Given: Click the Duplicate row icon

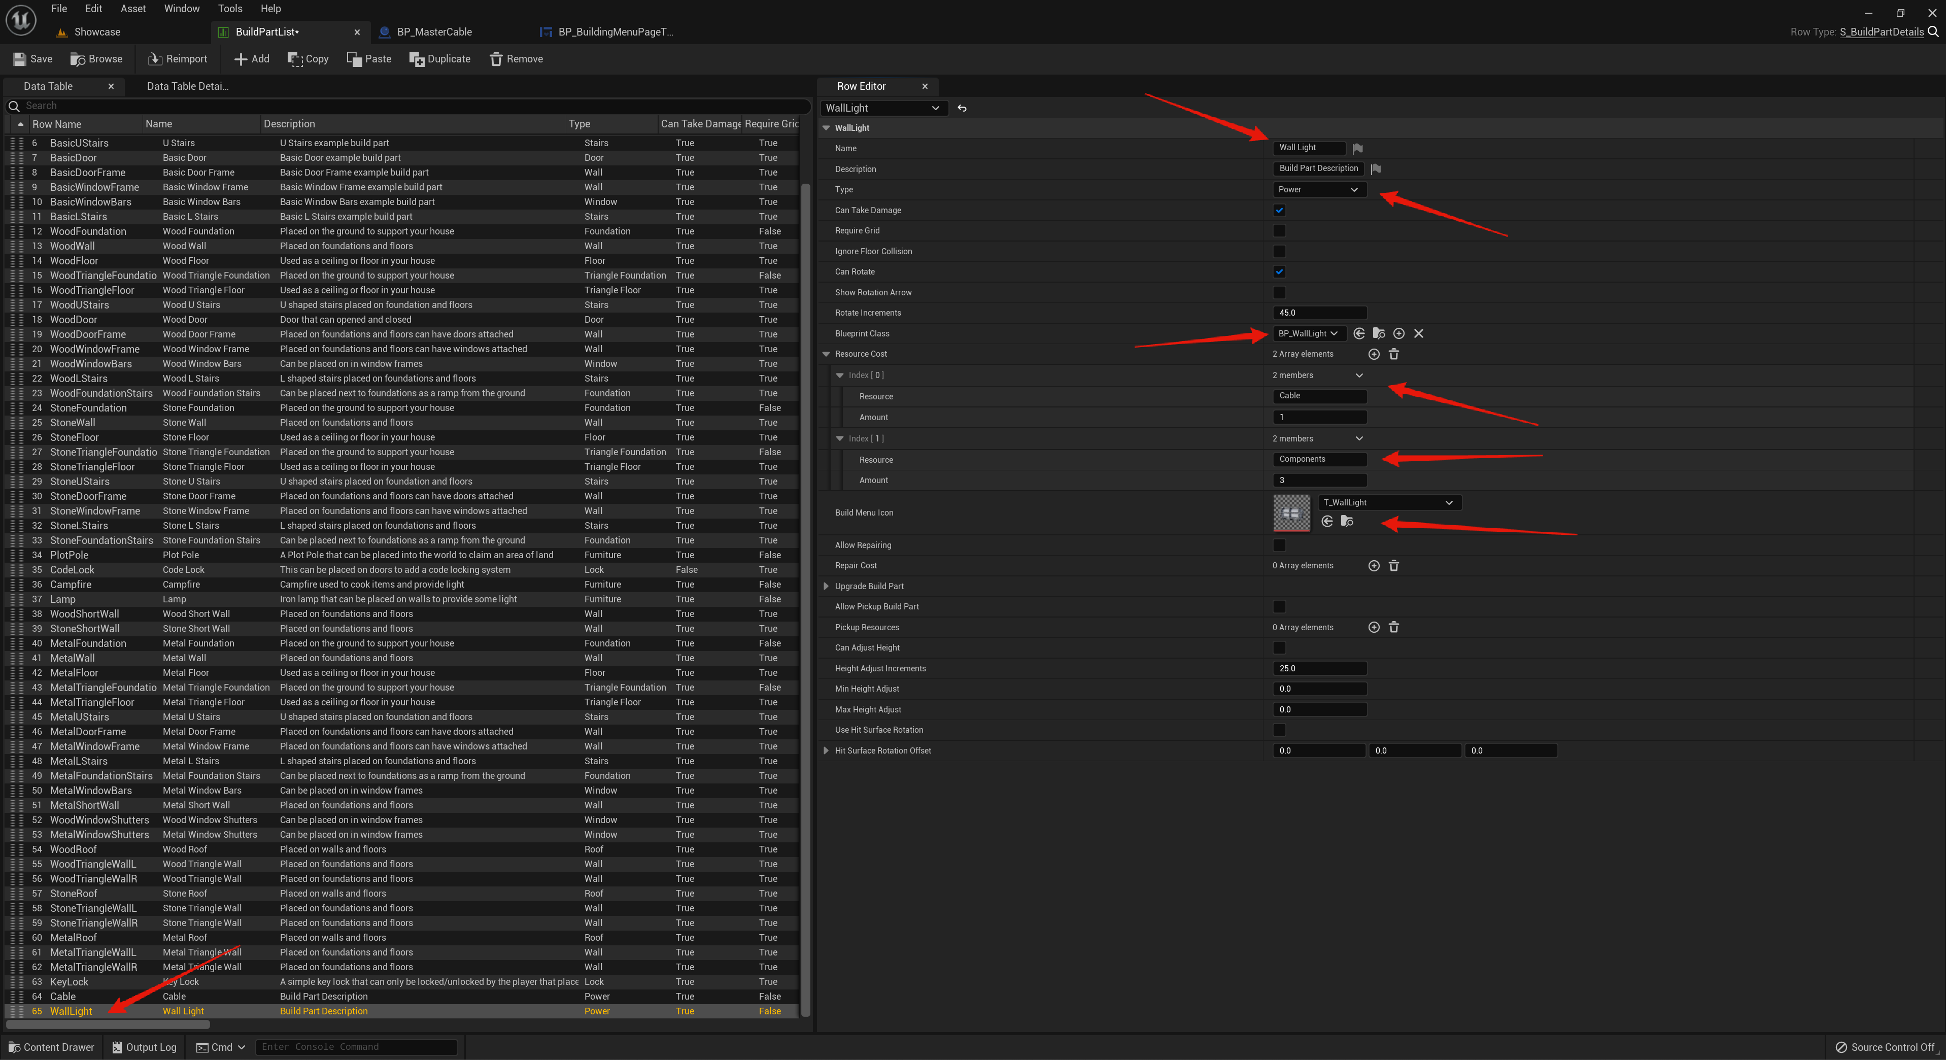Looking at the screenshot, I should 416,59.
